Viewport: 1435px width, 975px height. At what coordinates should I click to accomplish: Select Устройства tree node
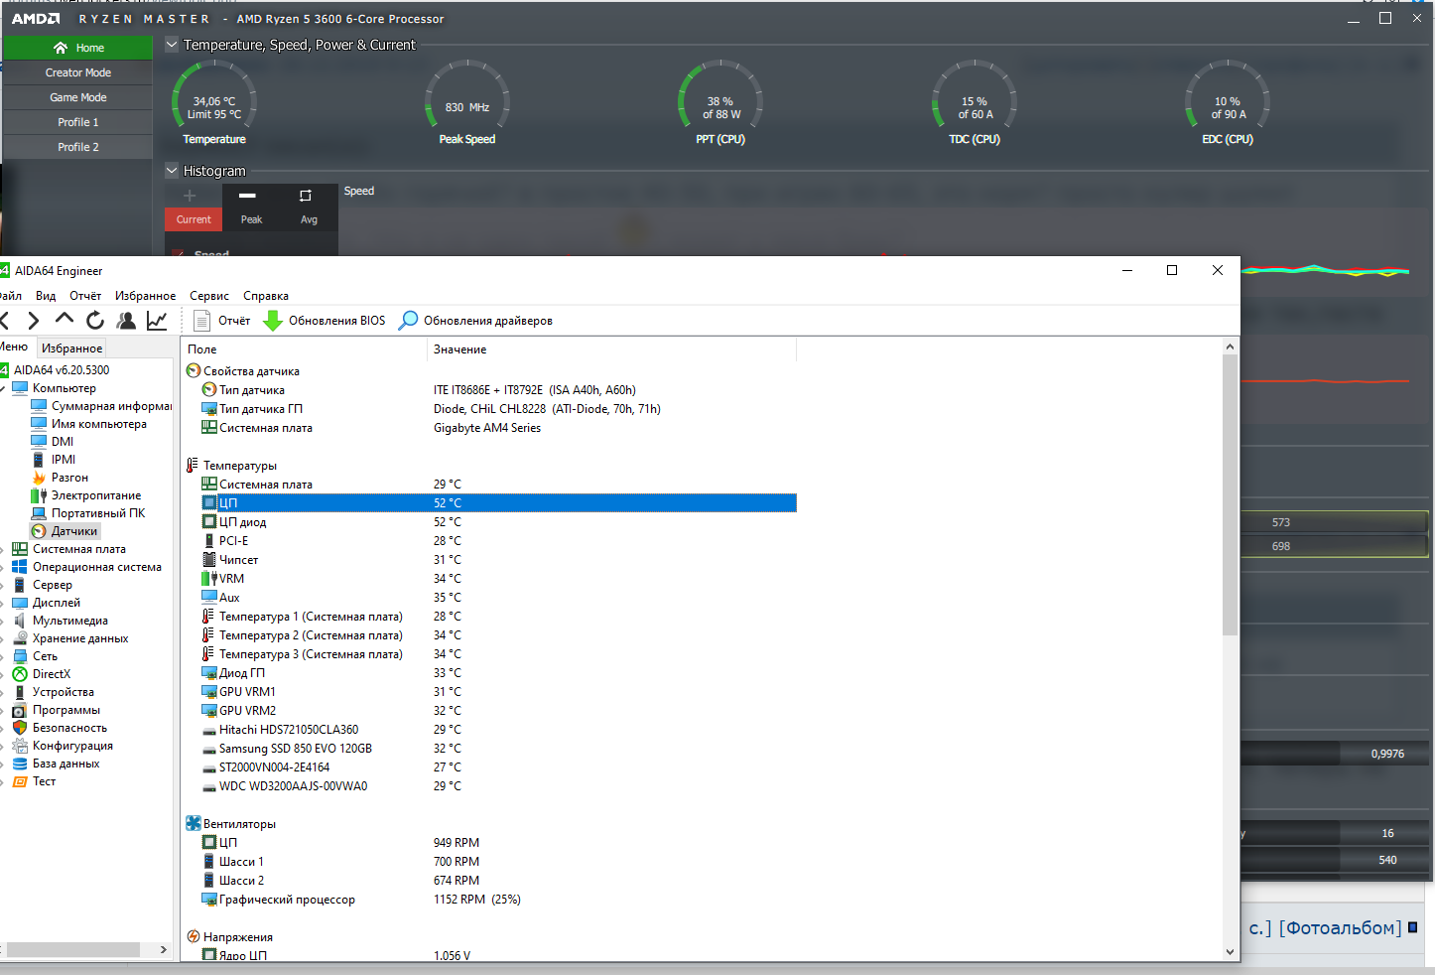[x=64, y=692]
